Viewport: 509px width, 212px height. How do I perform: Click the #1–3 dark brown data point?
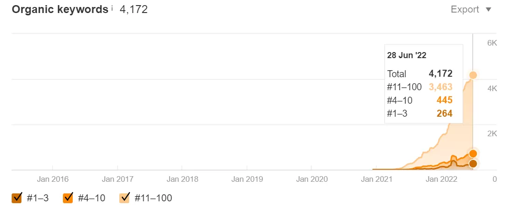tap(473, 164)
